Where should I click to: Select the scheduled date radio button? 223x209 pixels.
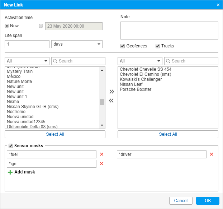tap(41, 26)
